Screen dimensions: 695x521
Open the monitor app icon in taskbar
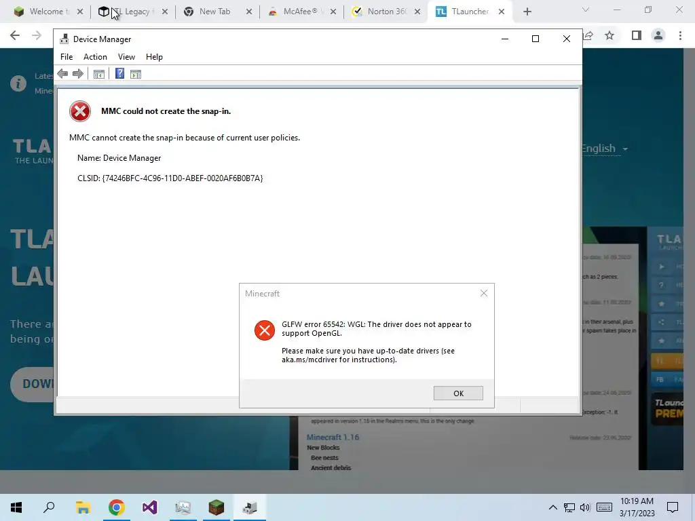[x=183, y=507]
